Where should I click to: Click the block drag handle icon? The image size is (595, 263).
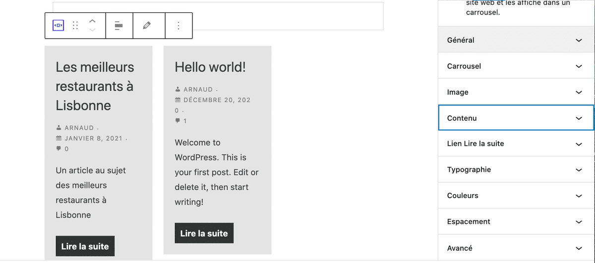pos(75,25)
